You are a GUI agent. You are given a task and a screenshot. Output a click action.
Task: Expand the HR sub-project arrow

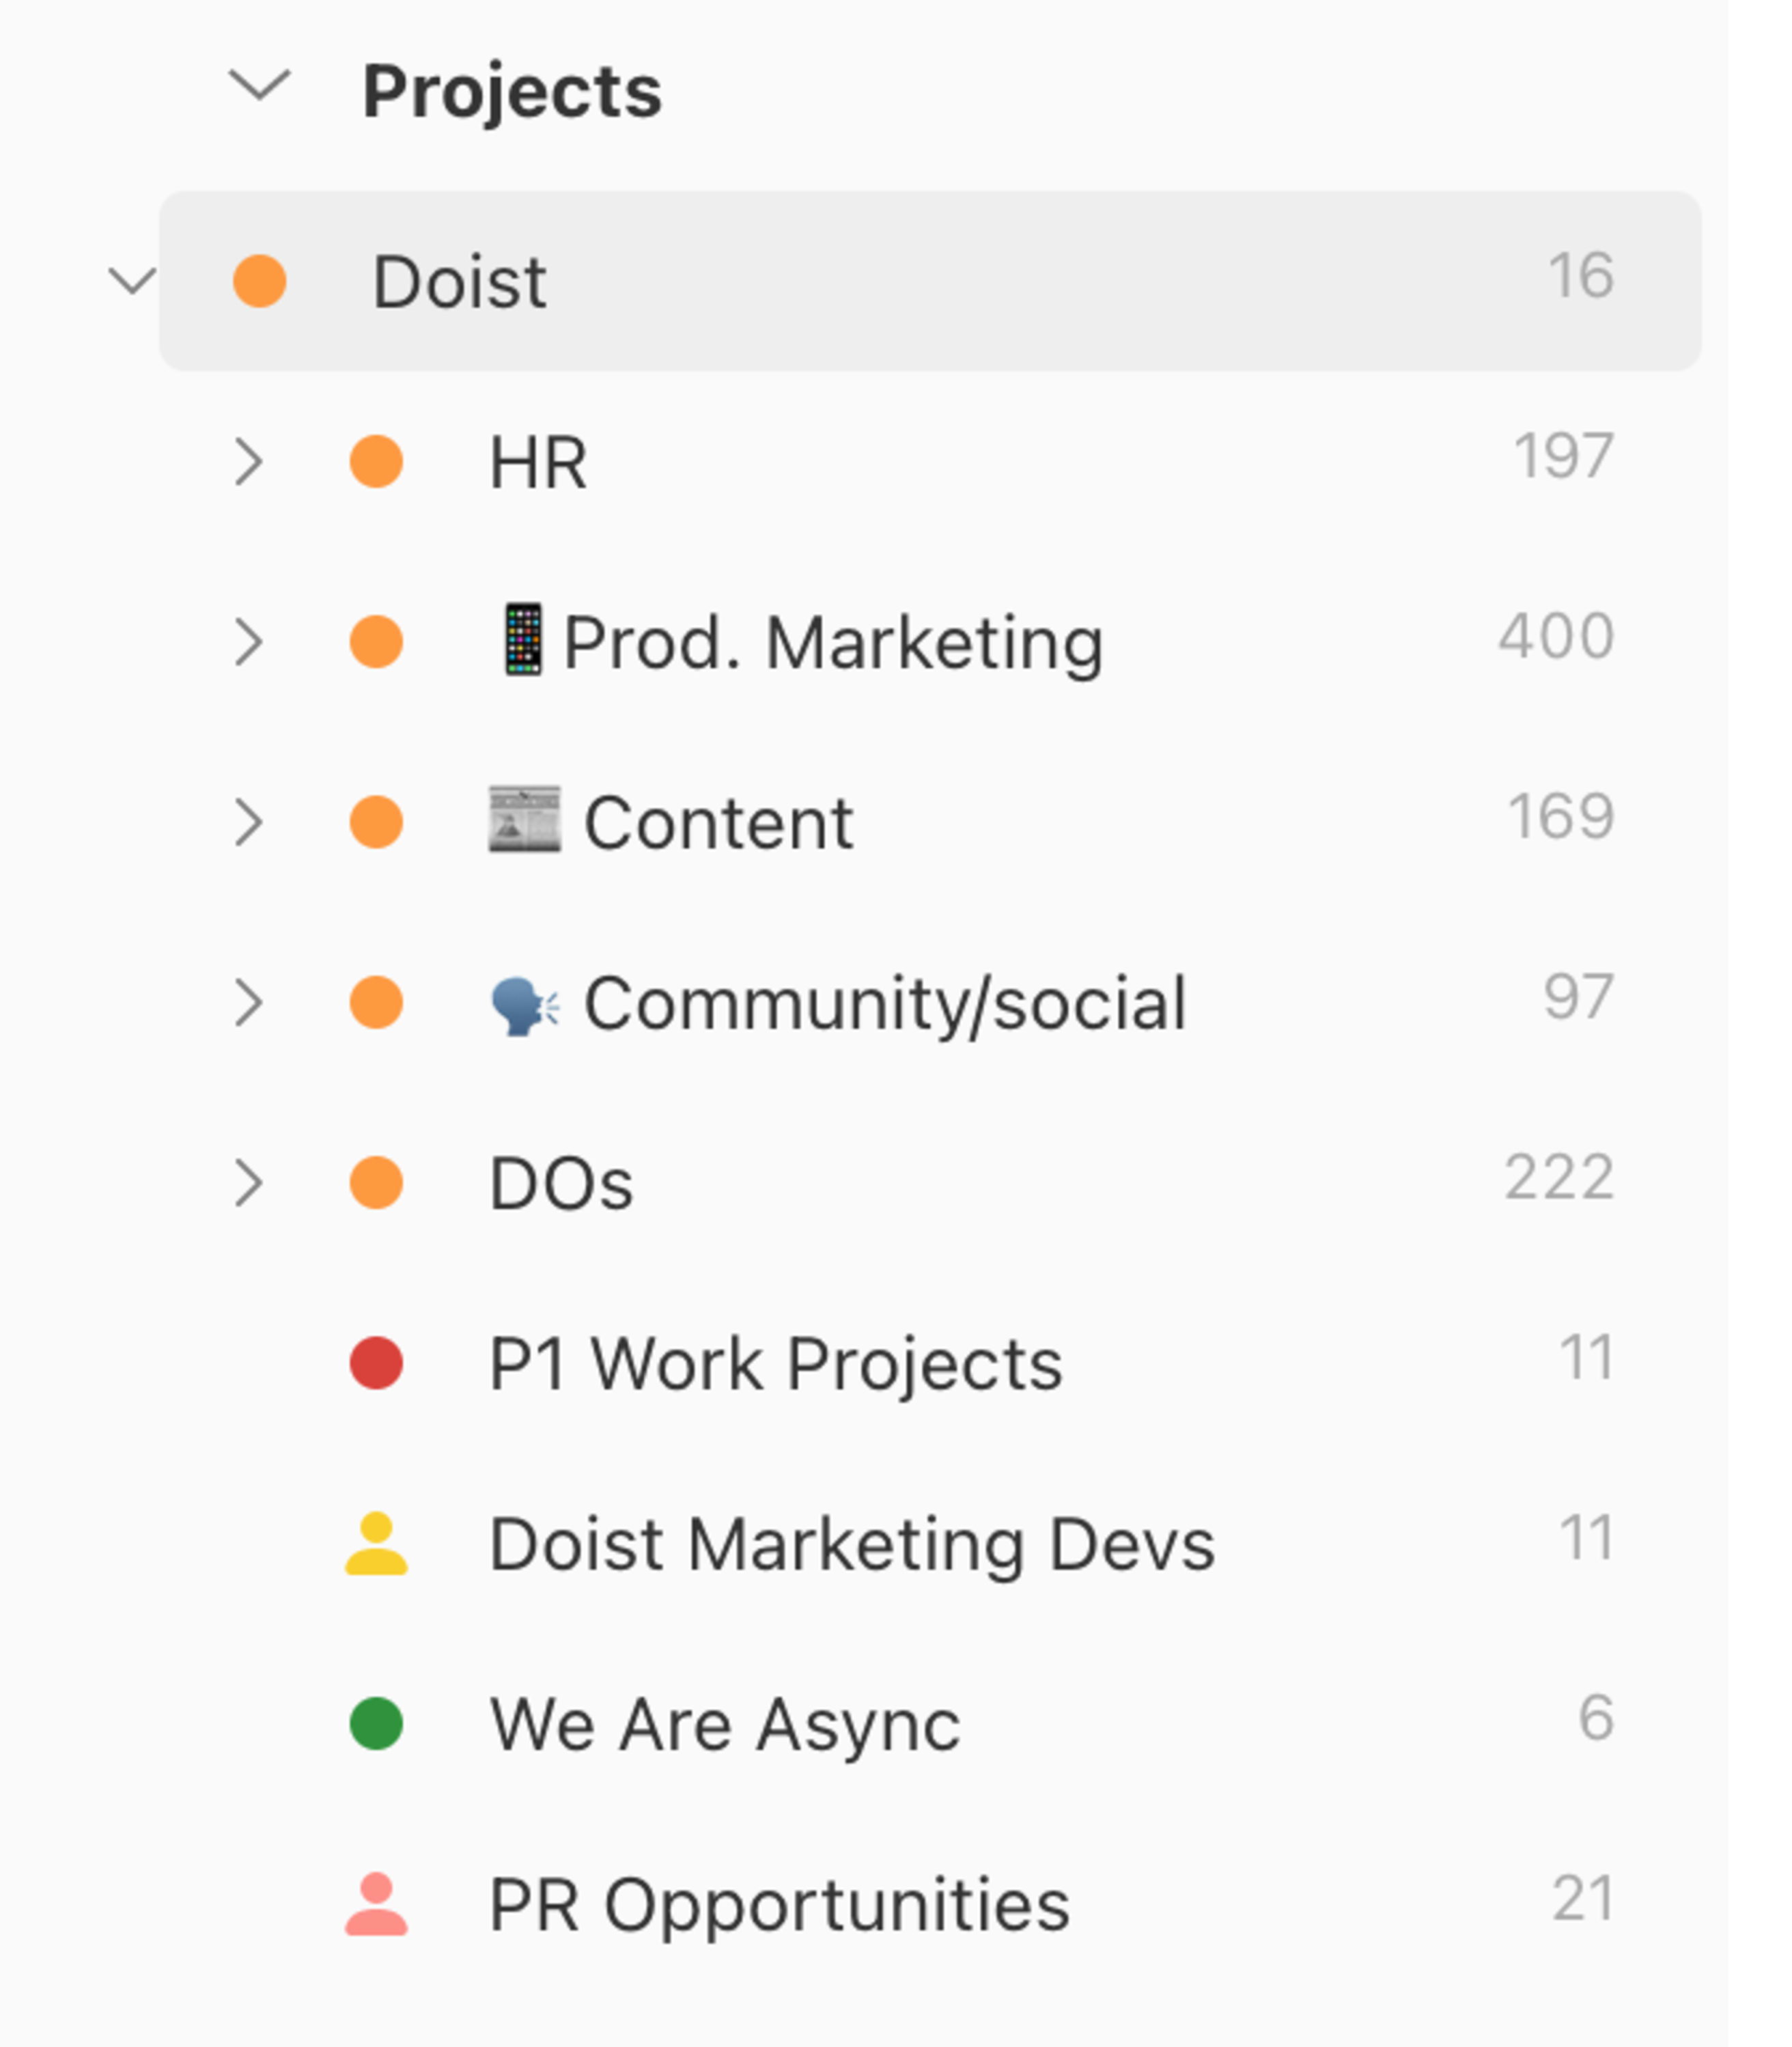click(248, 462)
